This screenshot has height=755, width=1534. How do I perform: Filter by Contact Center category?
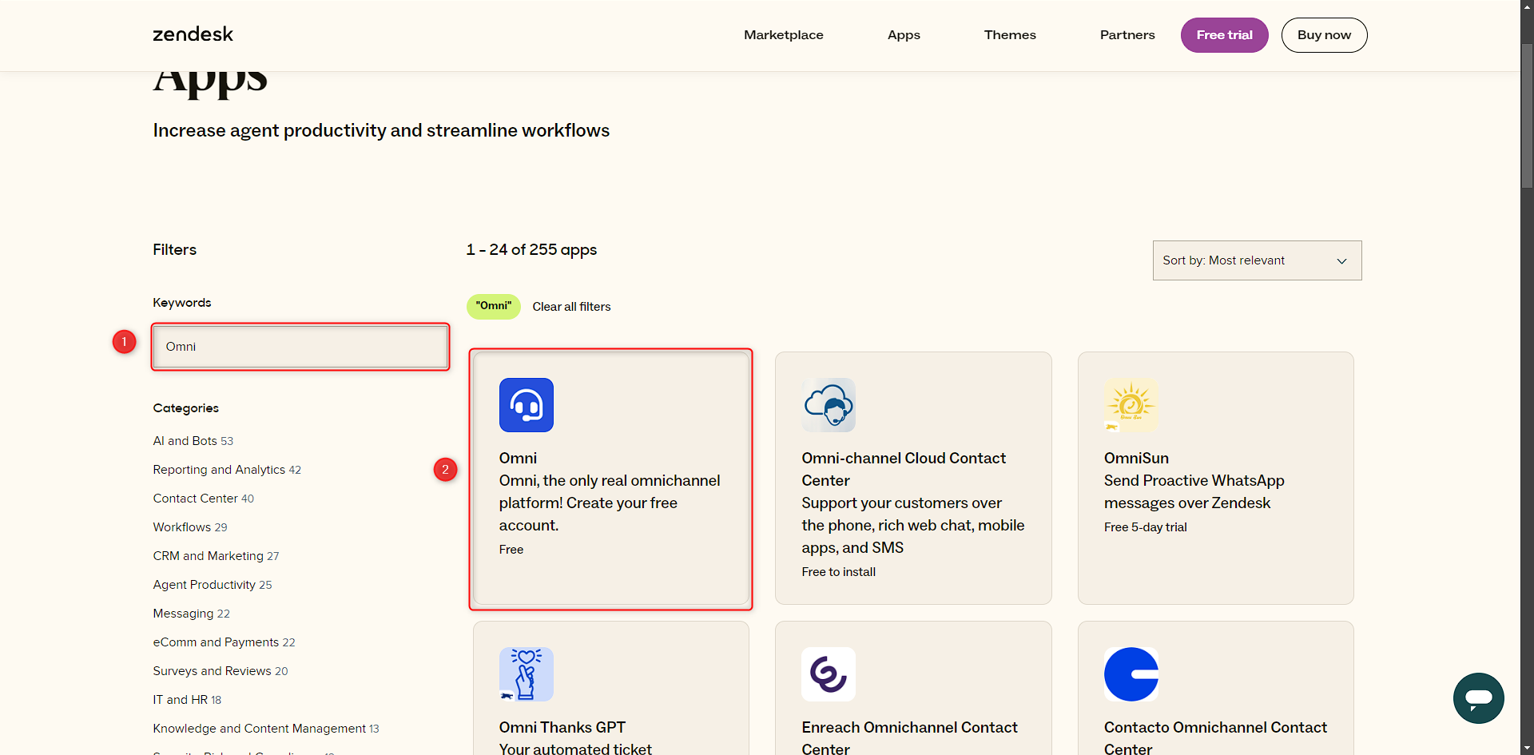pos(203,499)
